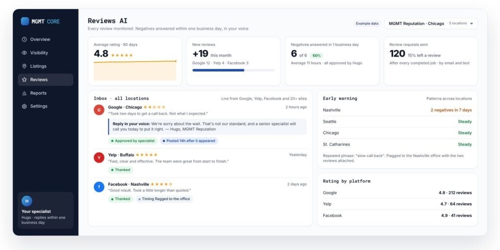Open the Reports section

click(x=45, y=93)
